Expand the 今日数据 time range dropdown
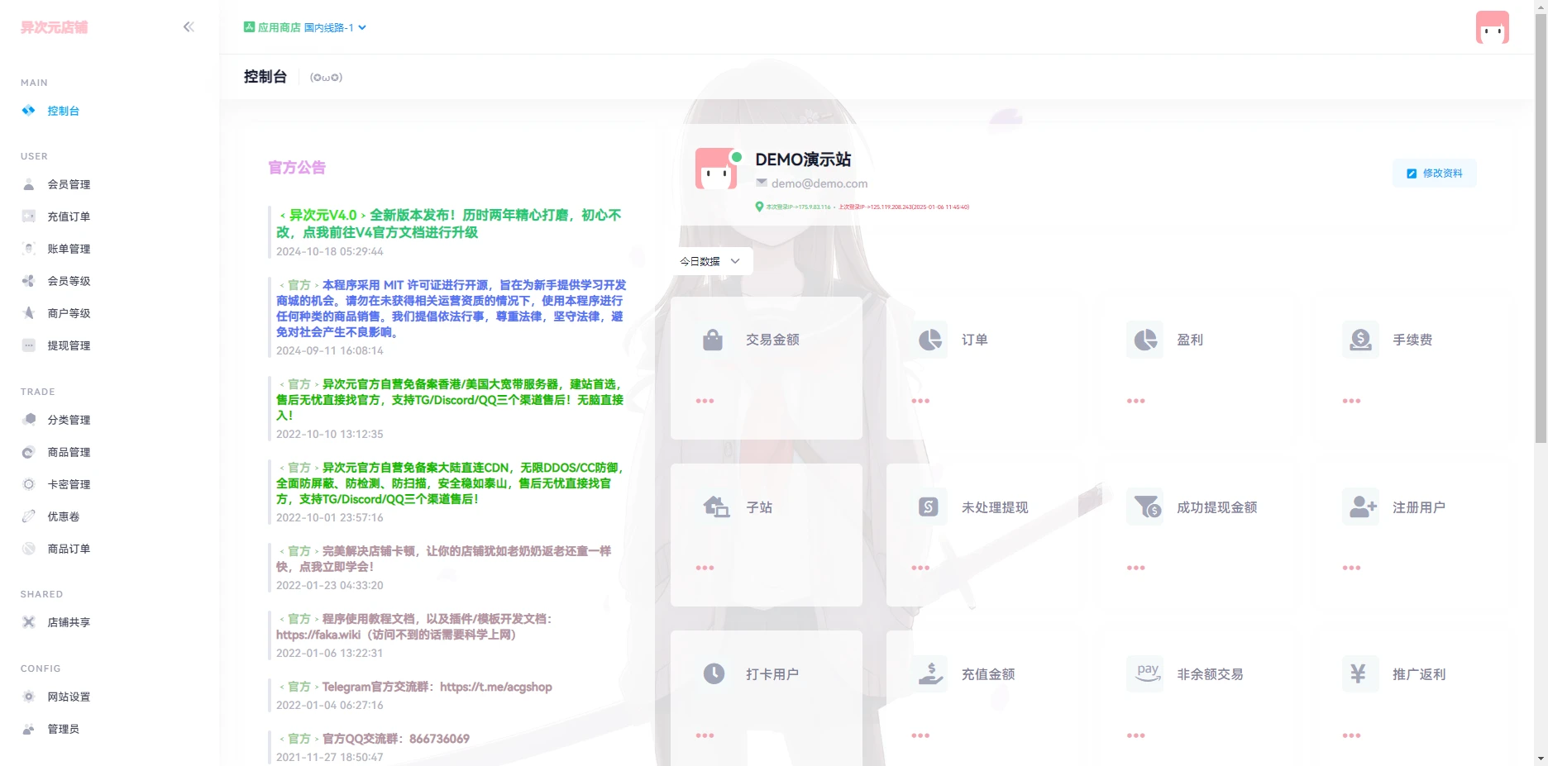1548x766 pixels. click(711, 261)
